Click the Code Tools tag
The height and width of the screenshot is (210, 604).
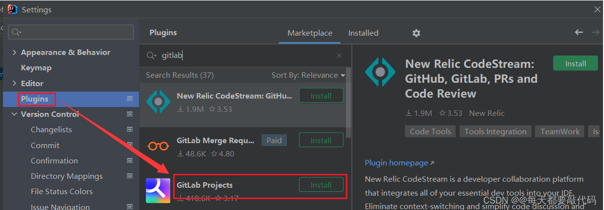pyautogui.click(x=430, y=131)
